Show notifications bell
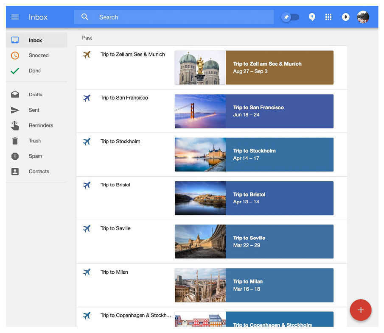This screenshot has height=333, width=384. [345, 17]
